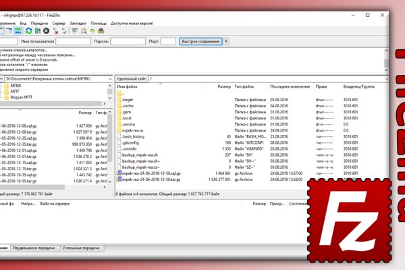The image size is (405, 270).
Task: Click the cancel current operation icon
Action: coord(46,31)
